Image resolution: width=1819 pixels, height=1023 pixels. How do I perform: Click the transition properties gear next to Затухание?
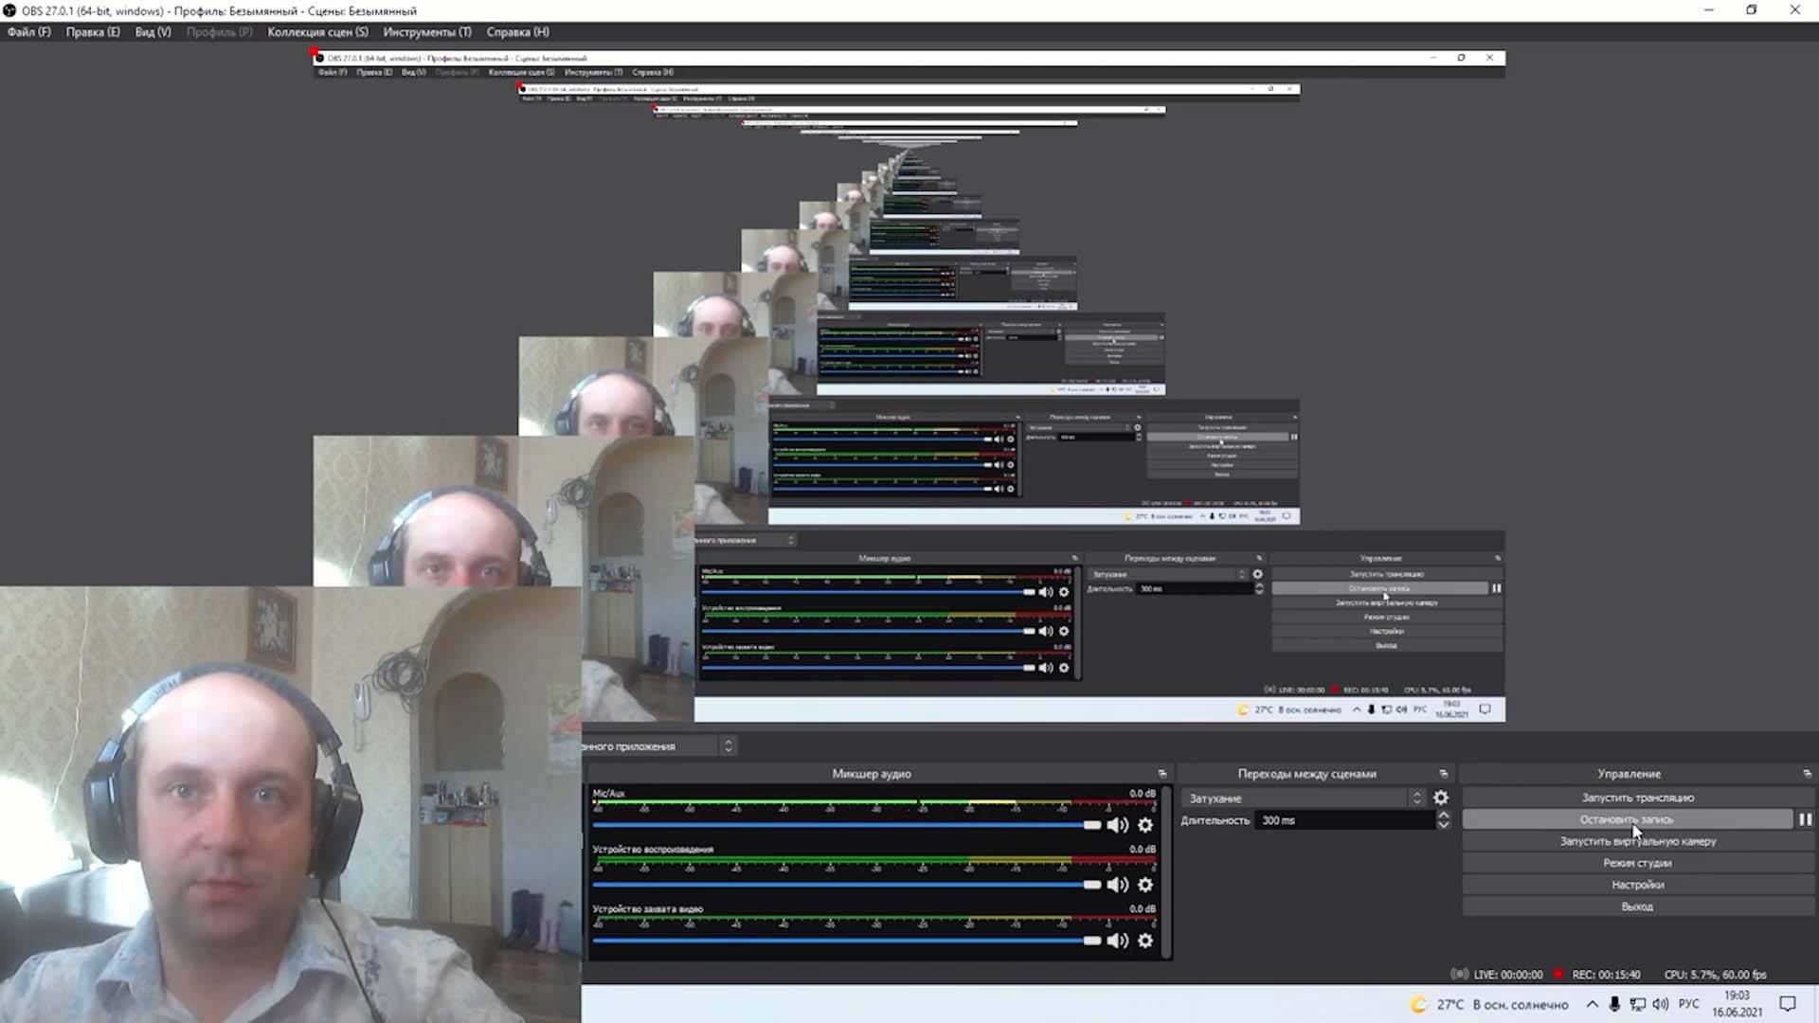pos(1441,798)
